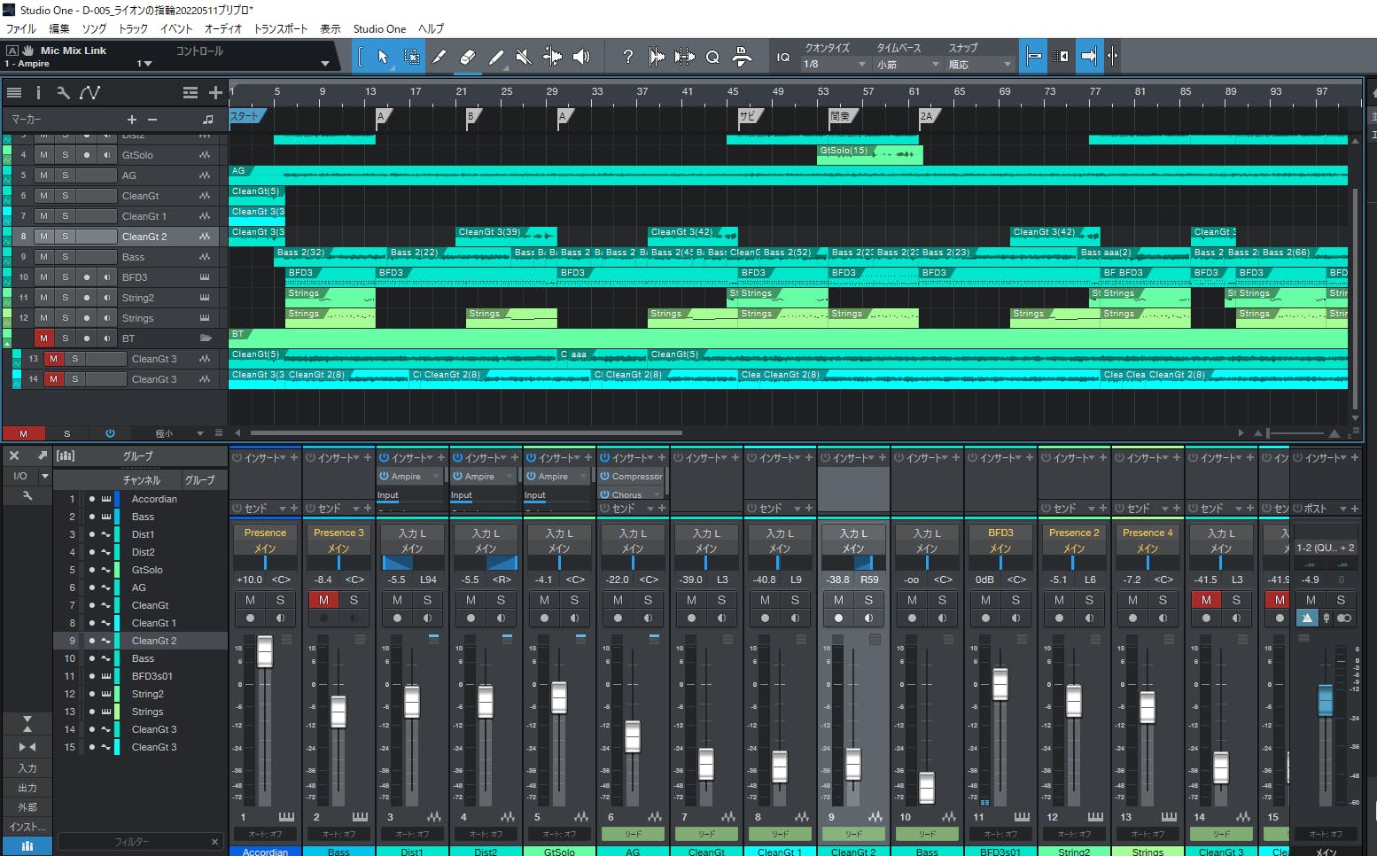1377x856 pixels.
Task: Click the IQ button in toolbar
Action: pos(783,57)
